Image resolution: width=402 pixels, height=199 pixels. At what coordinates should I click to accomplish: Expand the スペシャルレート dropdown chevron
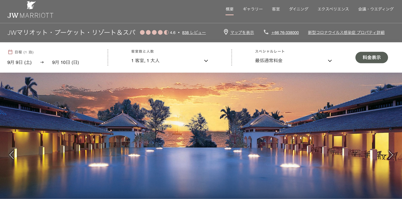pos(330,61)
